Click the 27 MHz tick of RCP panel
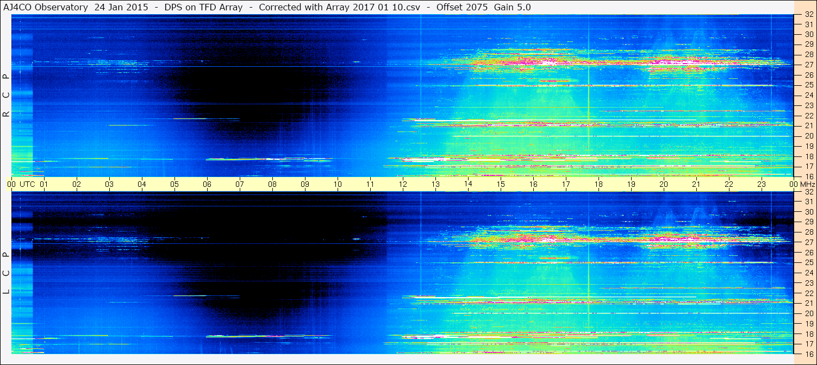Image resolution: width=817 pixels, height=365 pixels. coord(808,65)
